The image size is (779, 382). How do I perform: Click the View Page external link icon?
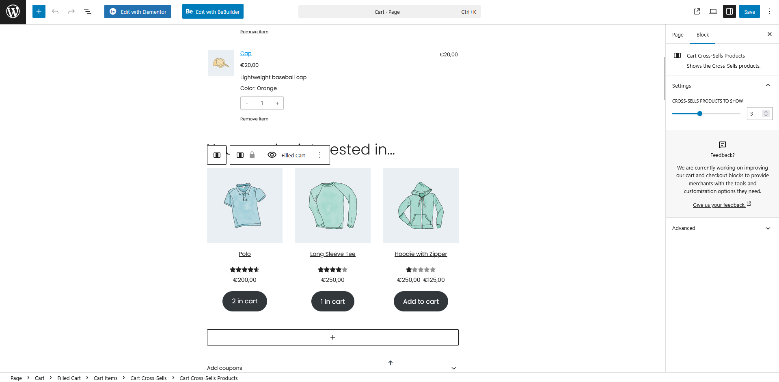(x=697, y=12)
